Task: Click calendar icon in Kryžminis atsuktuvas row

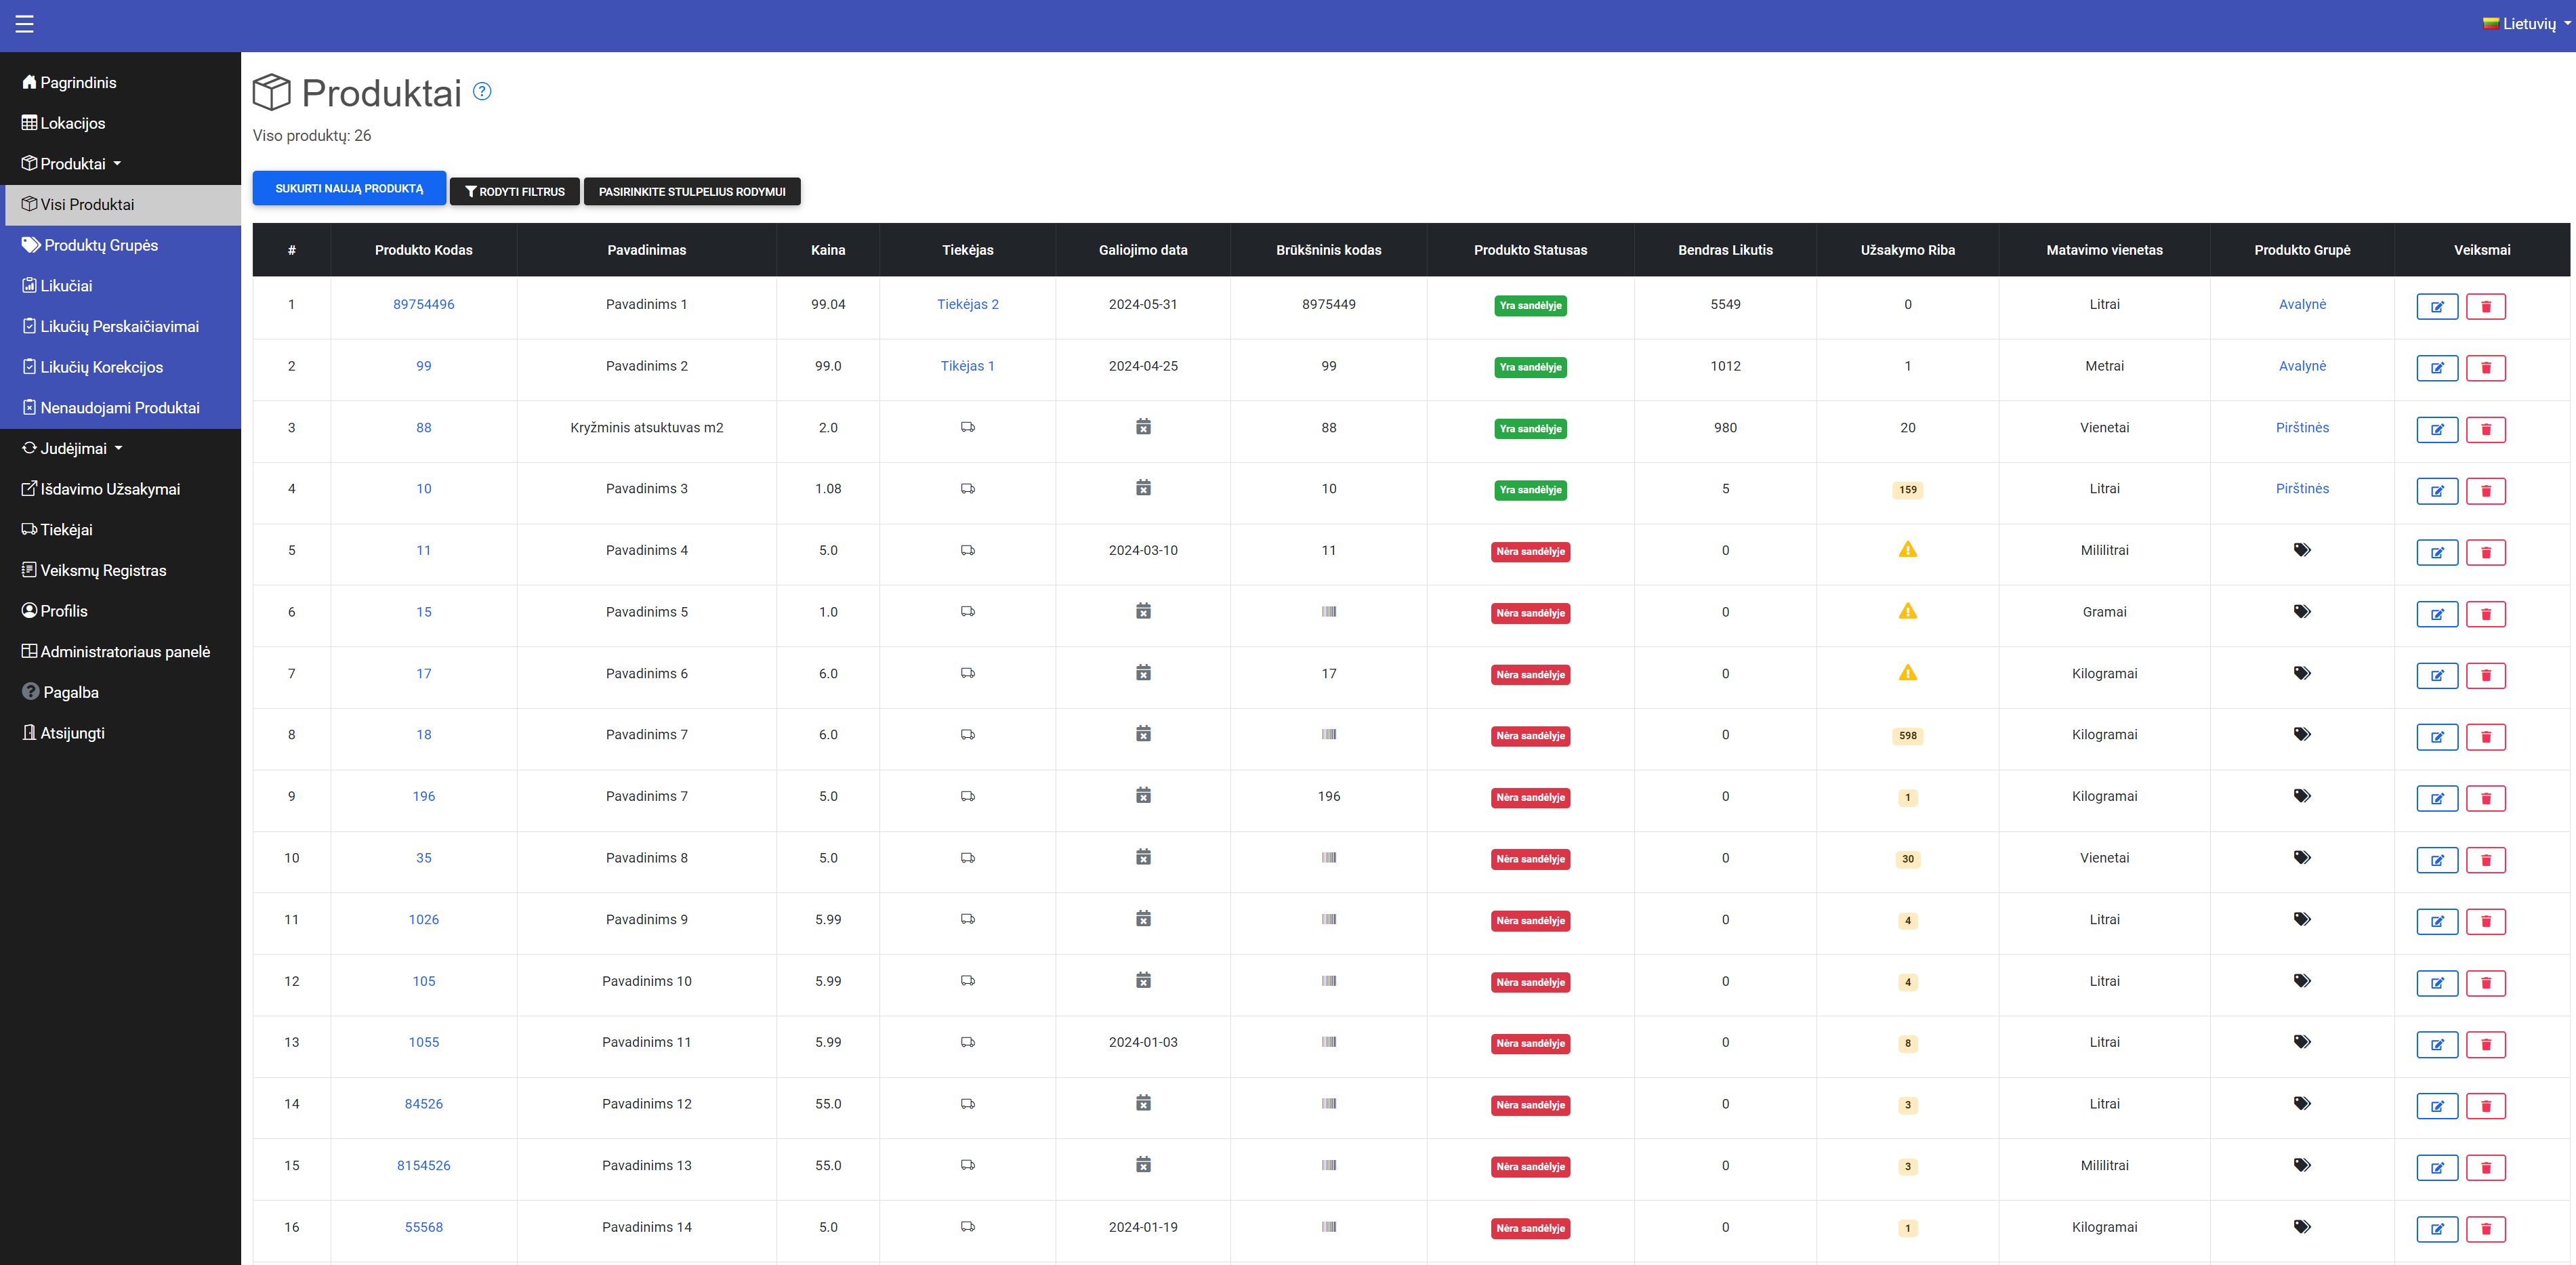Action: tap(1143, 427)
